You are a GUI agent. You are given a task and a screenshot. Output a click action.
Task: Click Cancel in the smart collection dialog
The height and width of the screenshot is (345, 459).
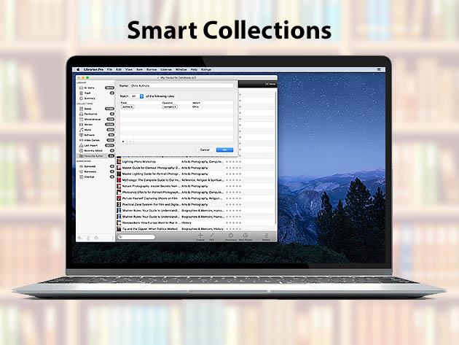coord(205,150)
